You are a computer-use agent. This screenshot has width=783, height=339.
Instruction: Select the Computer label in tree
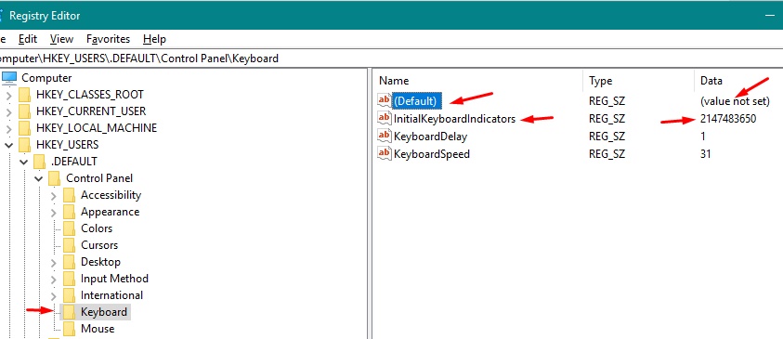point(46,78)
